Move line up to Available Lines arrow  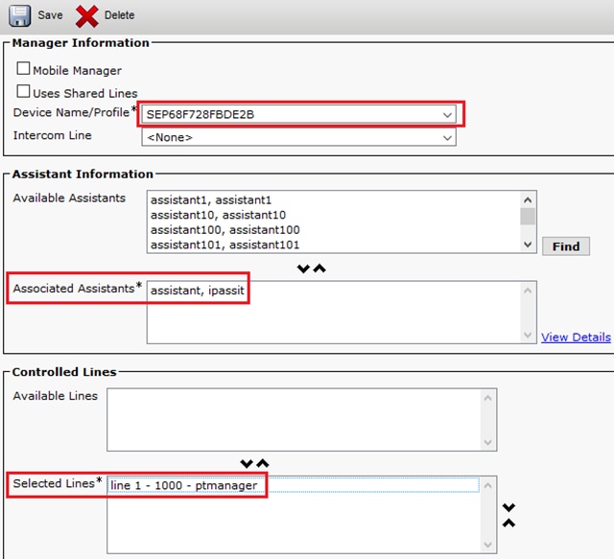coord(263,464)
